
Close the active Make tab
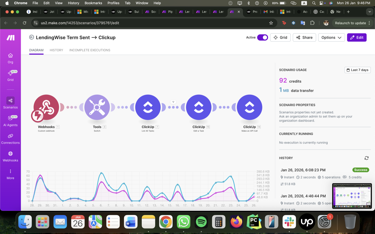pos(239,12)
